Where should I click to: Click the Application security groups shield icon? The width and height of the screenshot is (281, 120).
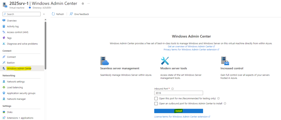pos(4,93)
